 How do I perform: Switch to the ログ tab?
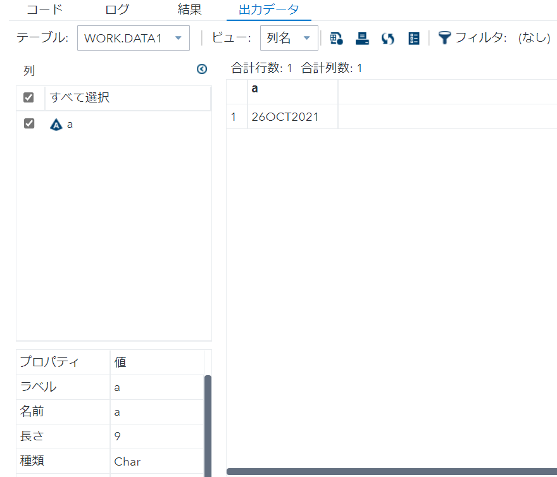point(117,9)
